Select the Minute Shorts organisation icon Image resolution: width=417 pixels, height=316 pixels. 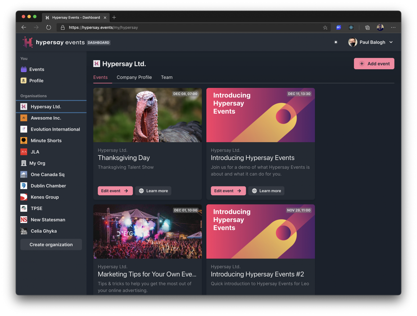(x=24, y=140)
